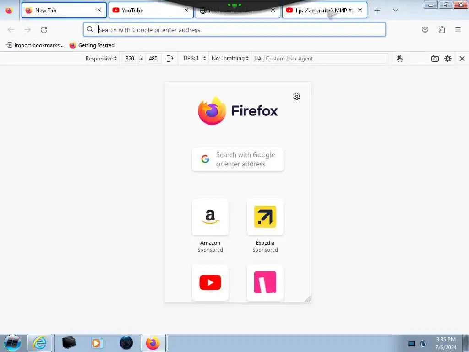Launch Internet Explorer from taskbar
Screen dimensions: 469x352
click(40, 343)
